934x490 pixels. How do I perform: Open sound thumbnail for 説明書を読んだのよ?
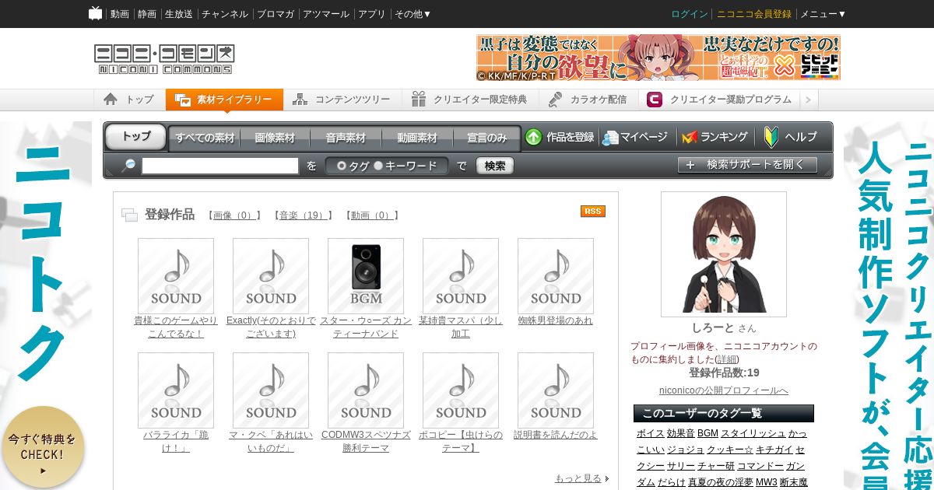point(556,390)
